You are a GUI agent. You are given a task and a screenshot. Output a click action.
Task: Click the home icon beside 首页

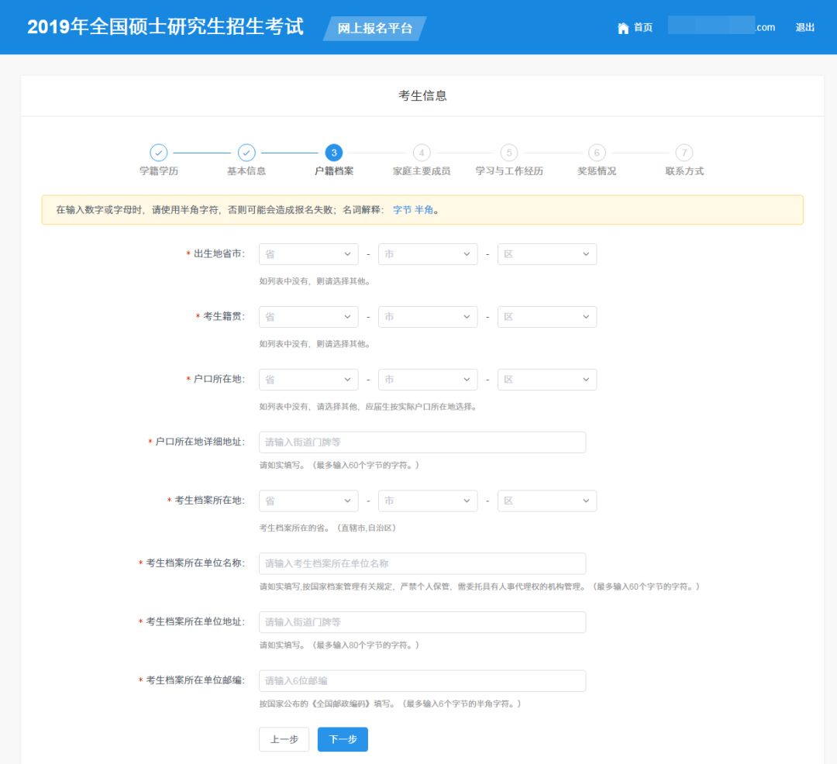[623, 28]
